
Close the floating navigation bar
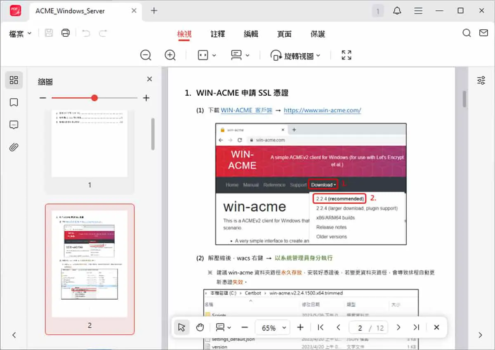pos(436,328)
